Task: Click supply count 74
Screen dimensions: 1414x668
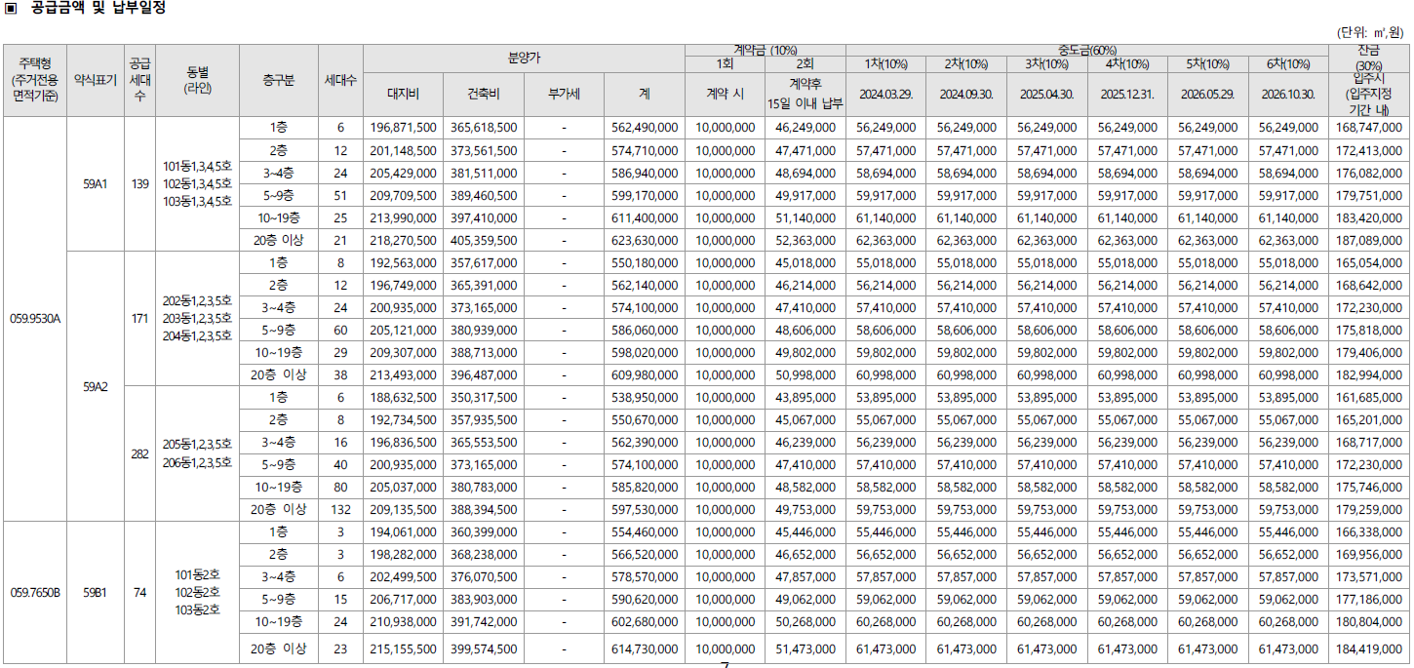Action: [139, 592]
